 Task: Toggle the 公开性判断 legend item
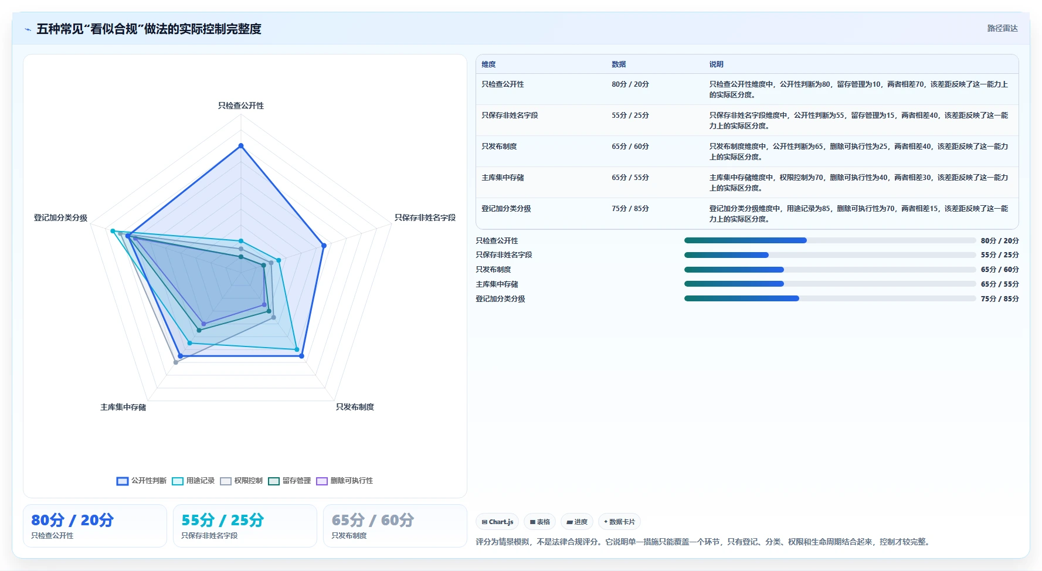pos(141,481)
